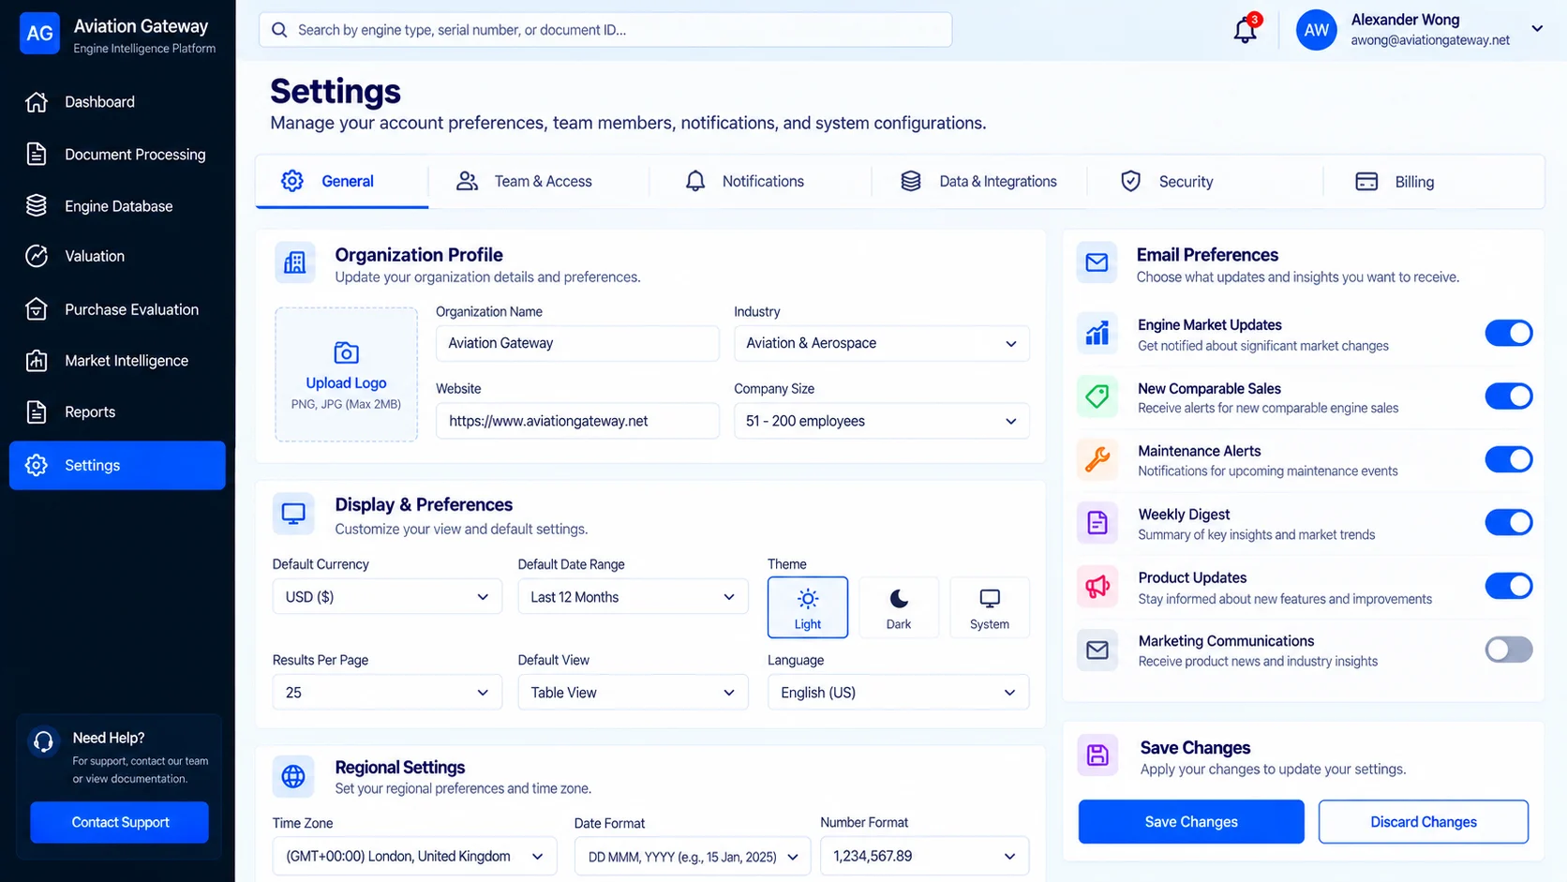Click the Save Changes floppy disk icon
1567x882 pixels.
tap(1097, 755)
